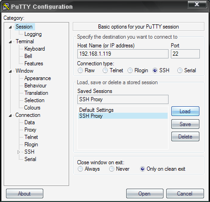Screen dimensions: 210x202
Task: Load the selected saved session
Action: click(x=185, y=111)
